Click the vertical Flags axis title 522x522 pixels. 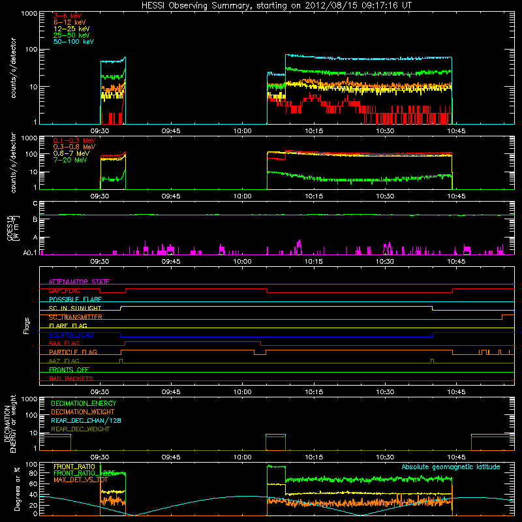pyautogui.click(x=27, y=326)
